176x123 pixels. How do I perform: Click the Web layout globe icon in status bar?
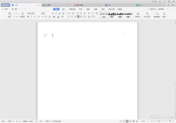coord(133,121)
